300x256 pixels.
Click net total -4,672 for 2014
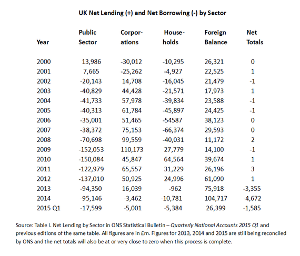pyautogui.click(x=252, y=199)
